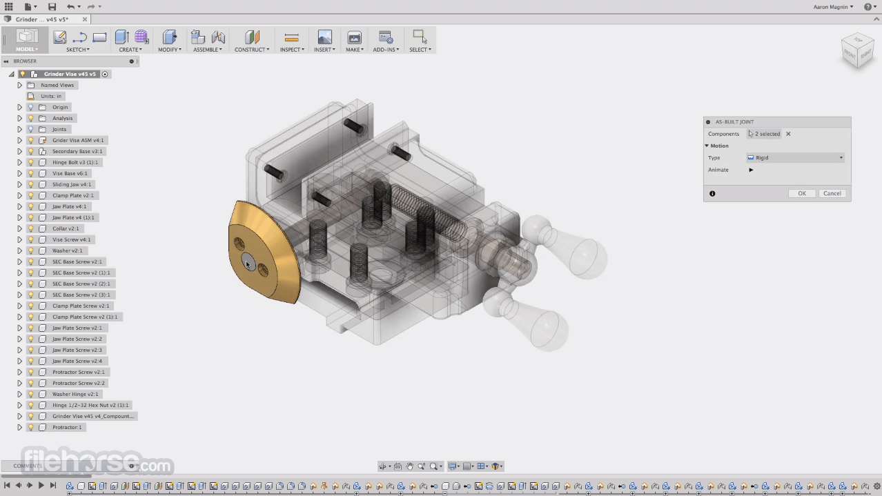
Task: Open the MODEL workspace menu
Action: (x=27, y=50)
